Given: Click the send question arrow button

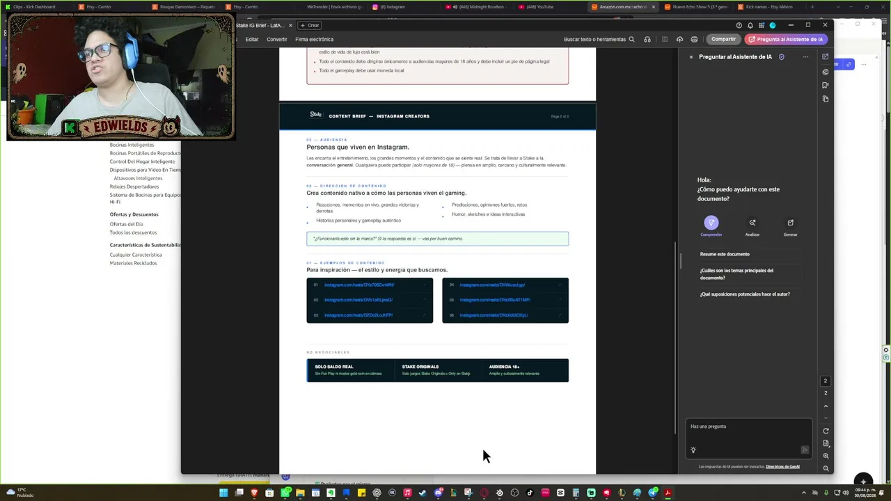Looking at the screenshot, I should (x=805, y=450).
